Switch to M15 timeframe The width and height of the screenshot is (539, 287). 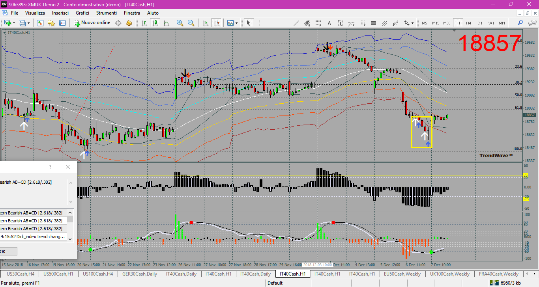pyautogui.click(x=436, y=23)
